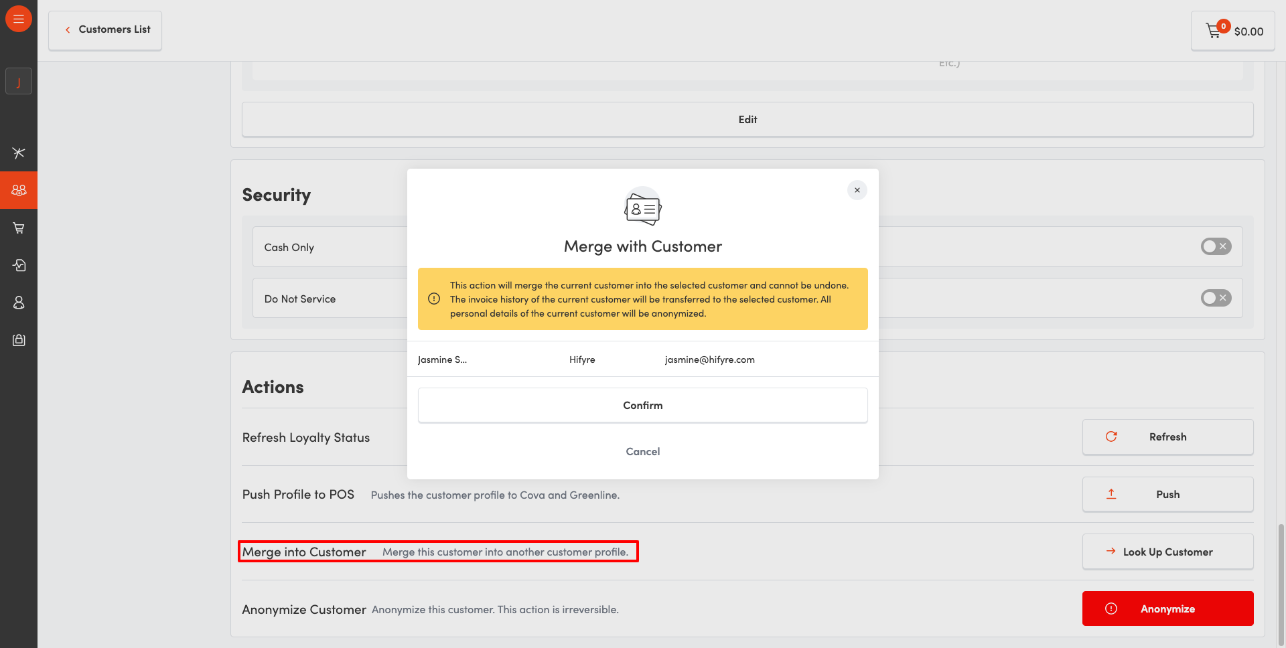Open the shopping cart sidebar icon
Viewport: 1286px width, 648px height.
tap(19, 228)
